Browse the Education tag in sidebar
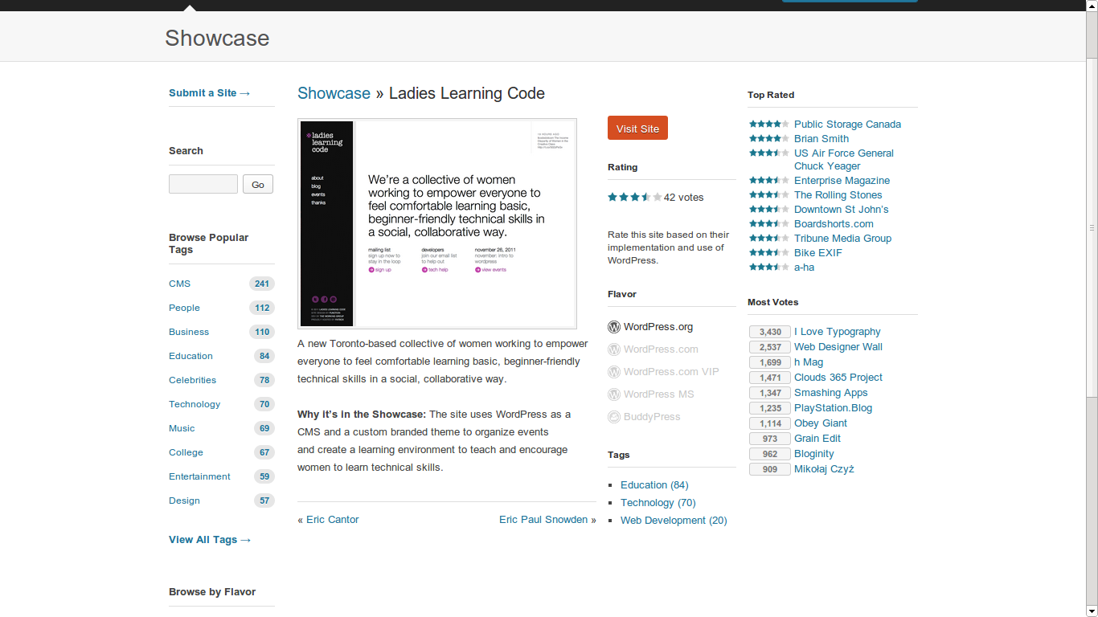This screenshot has height=617, width=1098. (x=191, y=356)
